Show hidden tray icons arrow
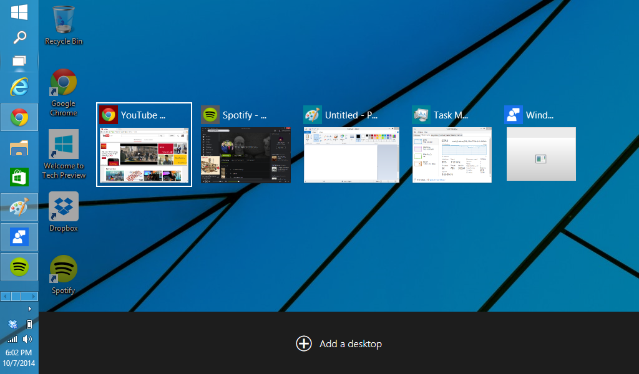Image resolution: width=639 pixels, height=374 pixels. 29,309
